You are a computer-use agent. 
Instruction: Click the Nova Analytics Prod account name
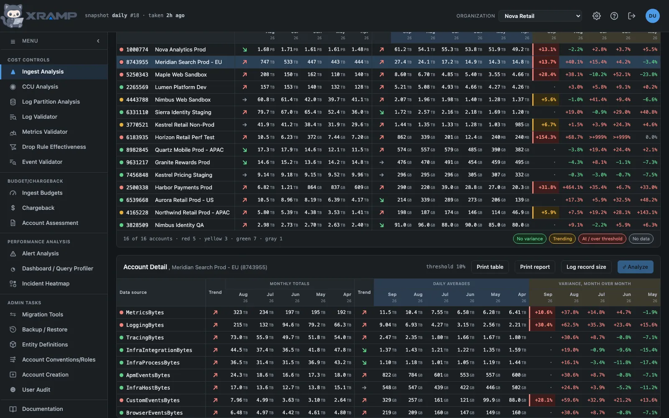180,50
